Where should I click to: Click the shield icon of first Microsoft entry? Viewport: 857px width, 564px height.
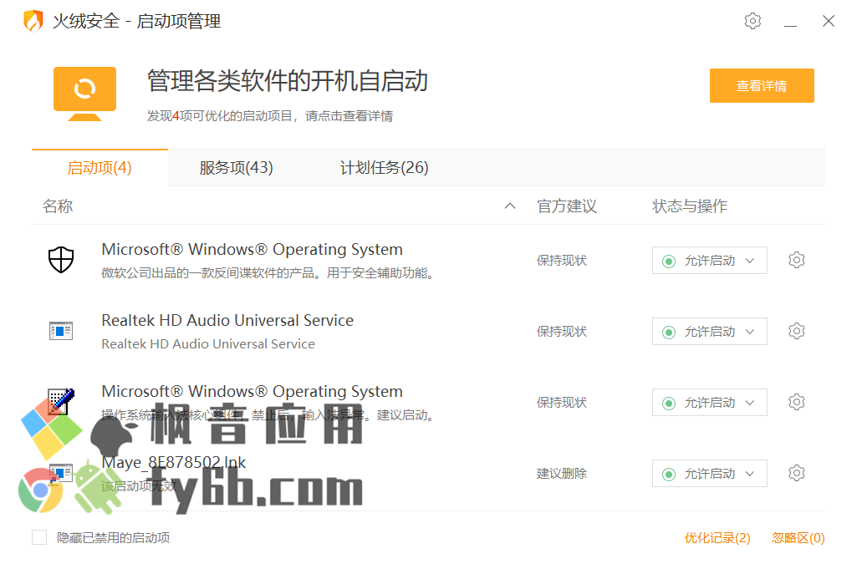(x=61, y=259)
